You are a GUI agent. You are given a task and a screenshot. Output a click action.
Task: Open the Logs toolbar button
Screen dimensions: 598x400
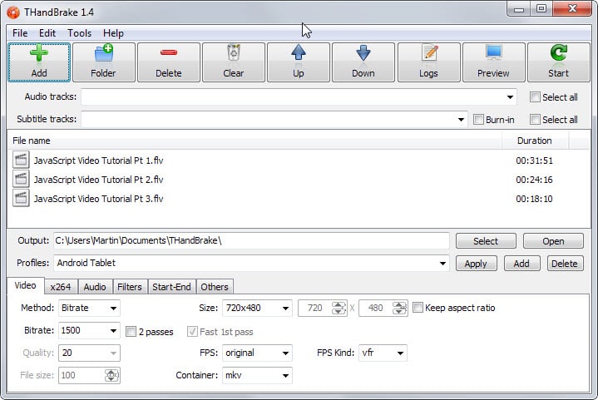(428, 62)
